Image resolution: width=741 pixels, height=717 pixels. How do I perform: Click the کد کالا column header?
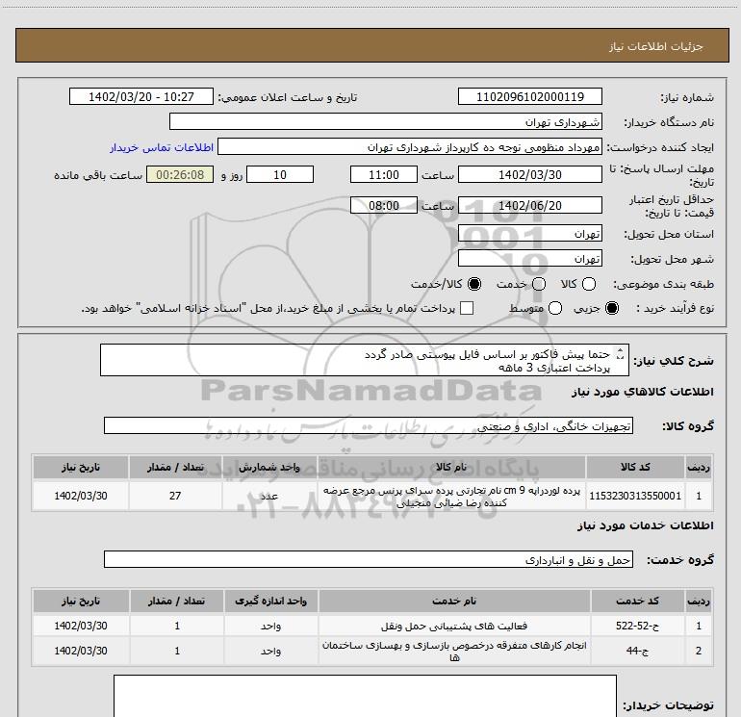[x=635, y=467]
